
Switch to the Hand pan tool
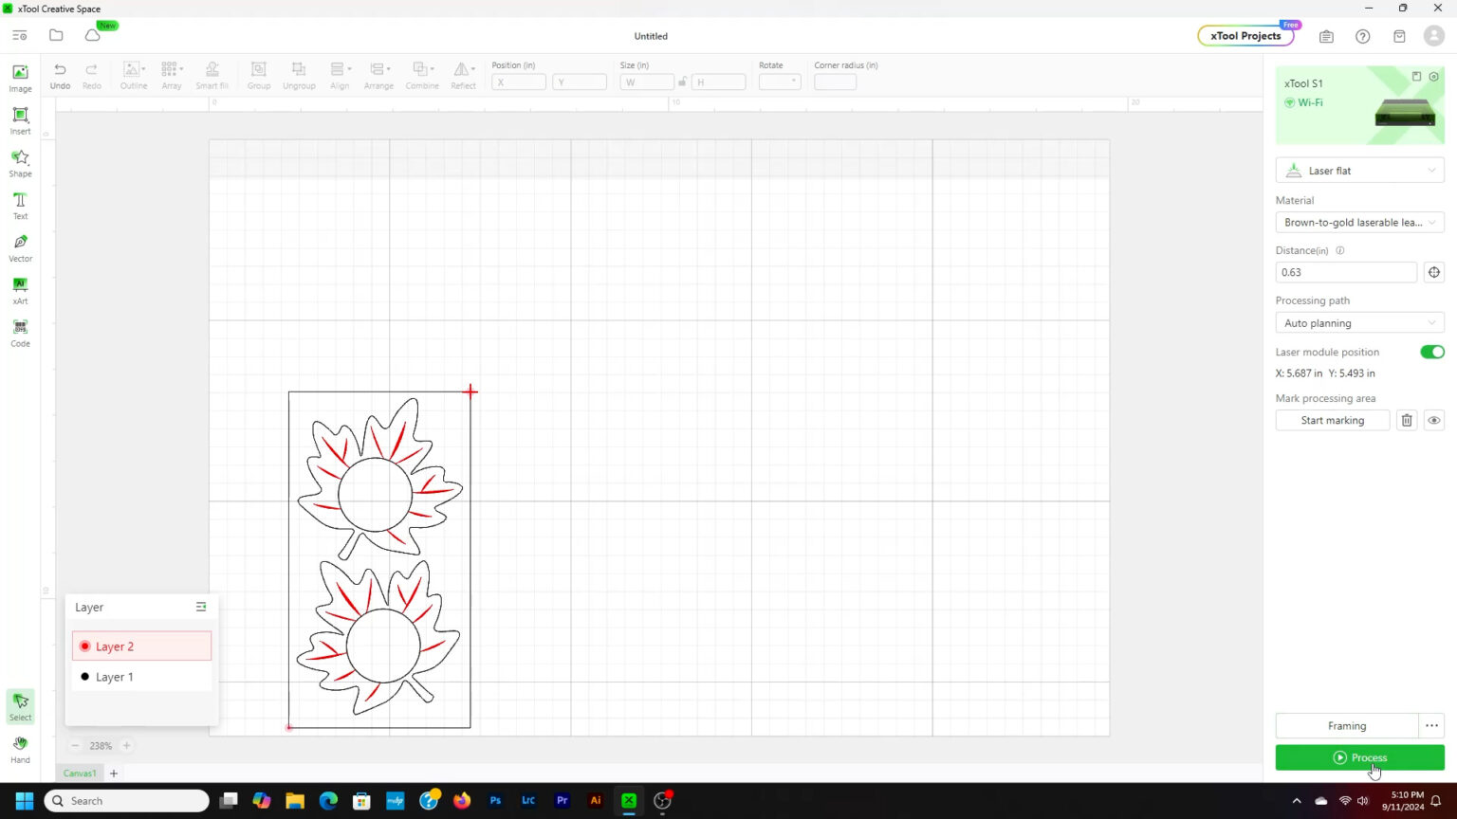point(20,750)
